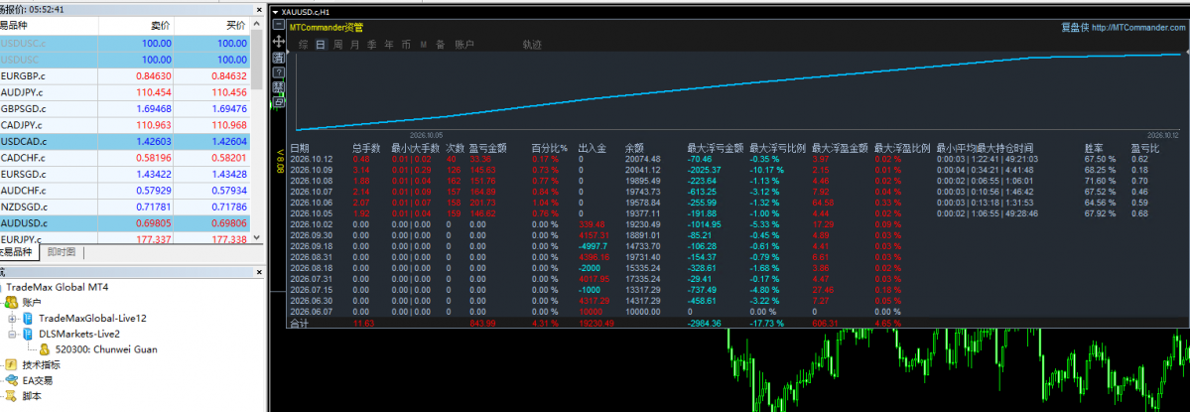Click the EA交易 expert advisors icon

click(x=11, y=380)
